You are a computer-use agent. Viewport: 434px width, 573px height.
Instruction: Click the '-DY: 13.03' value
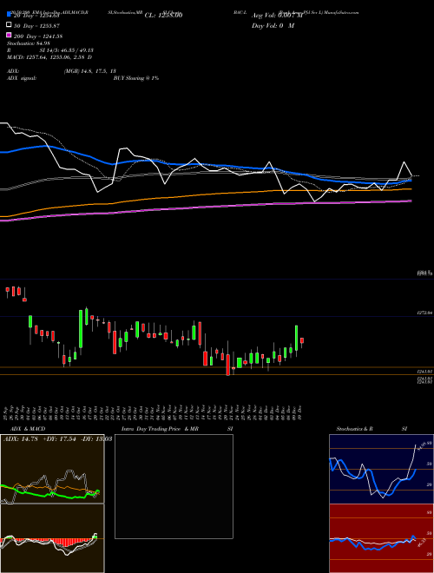(95, 438)
